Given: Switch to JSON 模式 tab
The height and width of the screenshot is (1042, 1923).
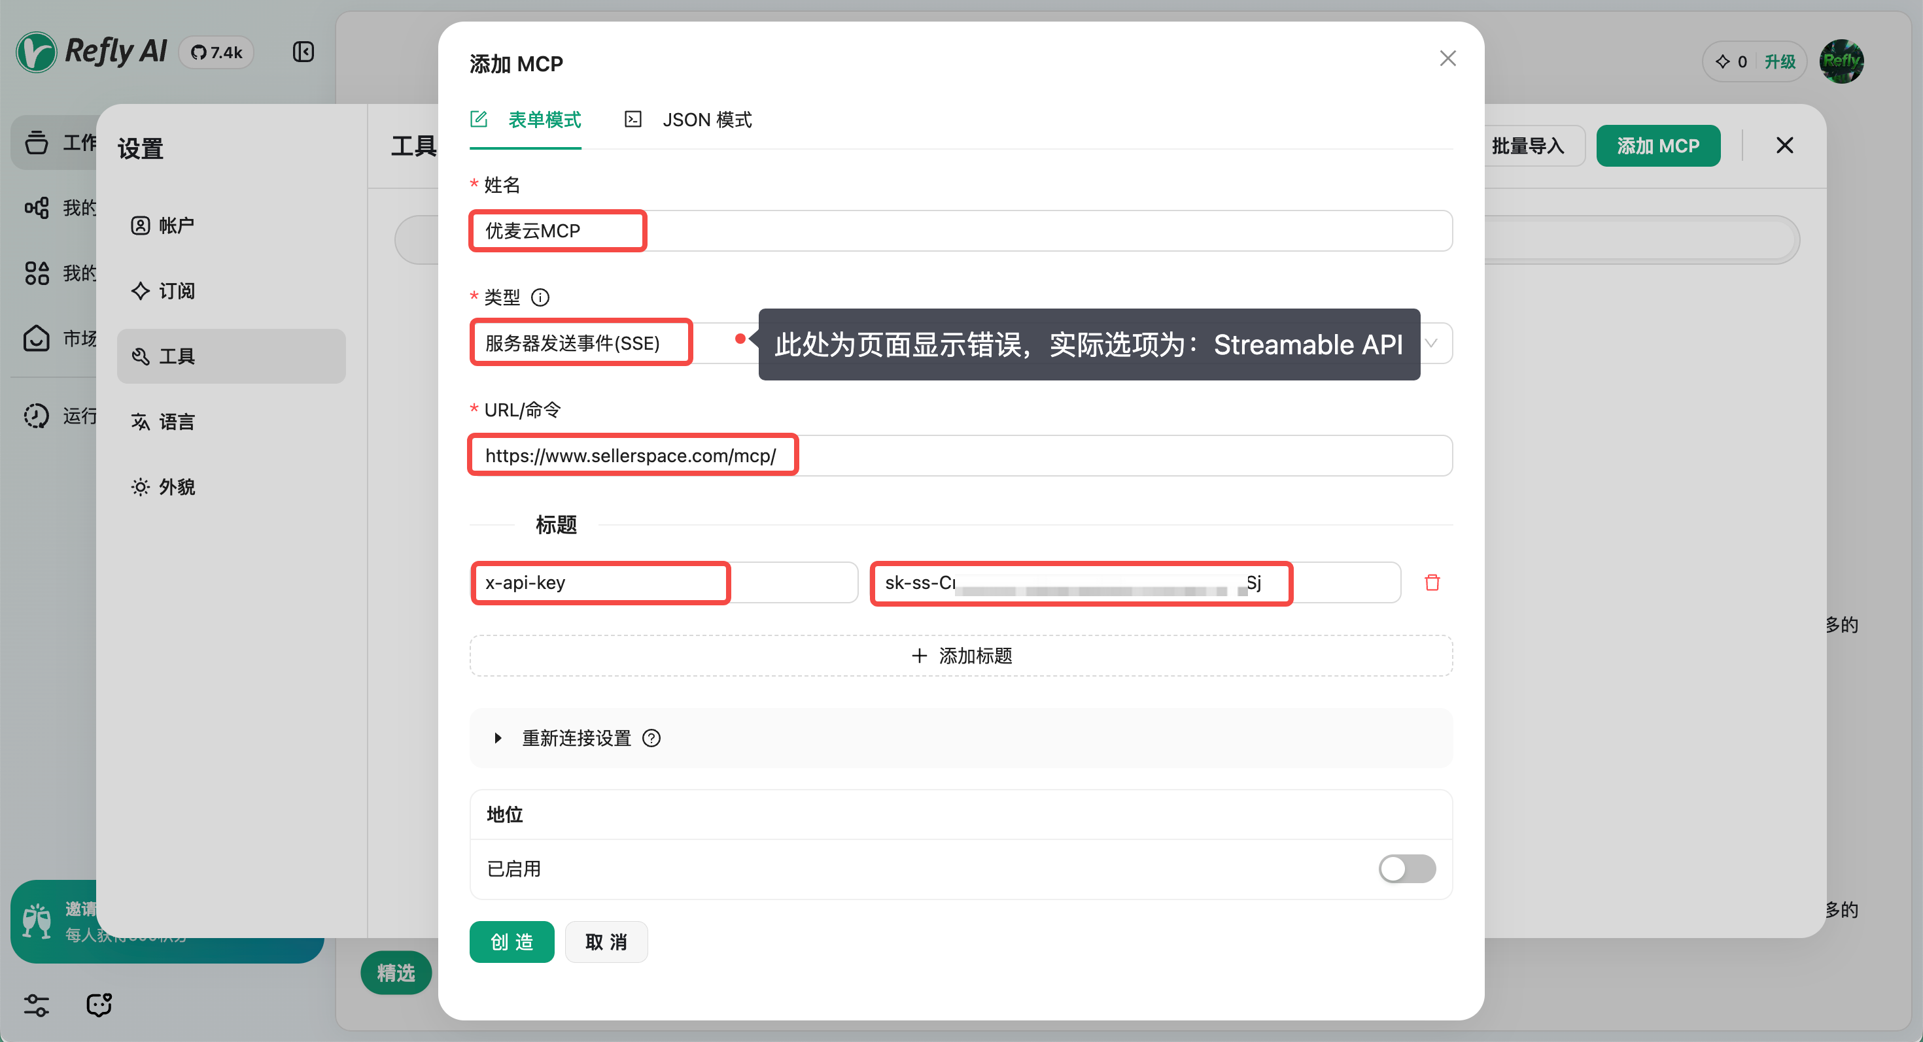Looking at the screenshot, I should (x=688, y=120).
